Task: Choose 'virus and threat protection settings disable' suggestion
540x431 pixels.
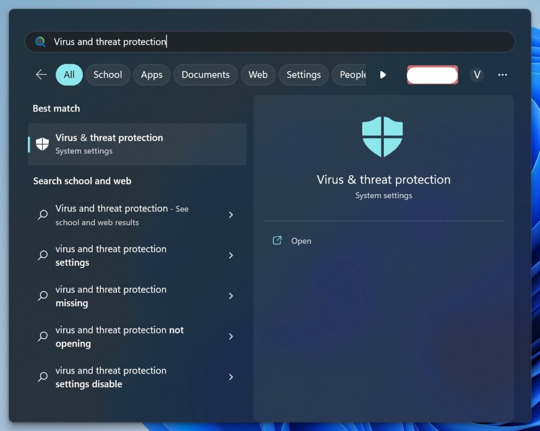Action: (x=111, y=377)
